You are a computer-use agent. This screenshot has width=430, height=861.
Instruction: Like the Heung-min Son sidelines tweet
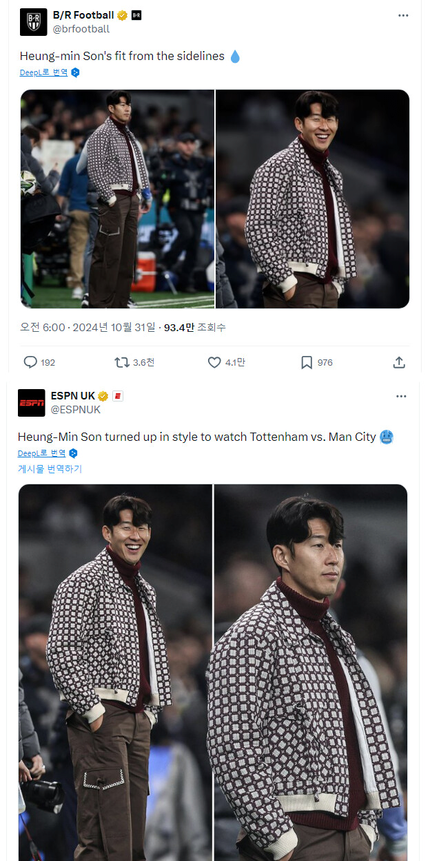(x=215, y=362)
